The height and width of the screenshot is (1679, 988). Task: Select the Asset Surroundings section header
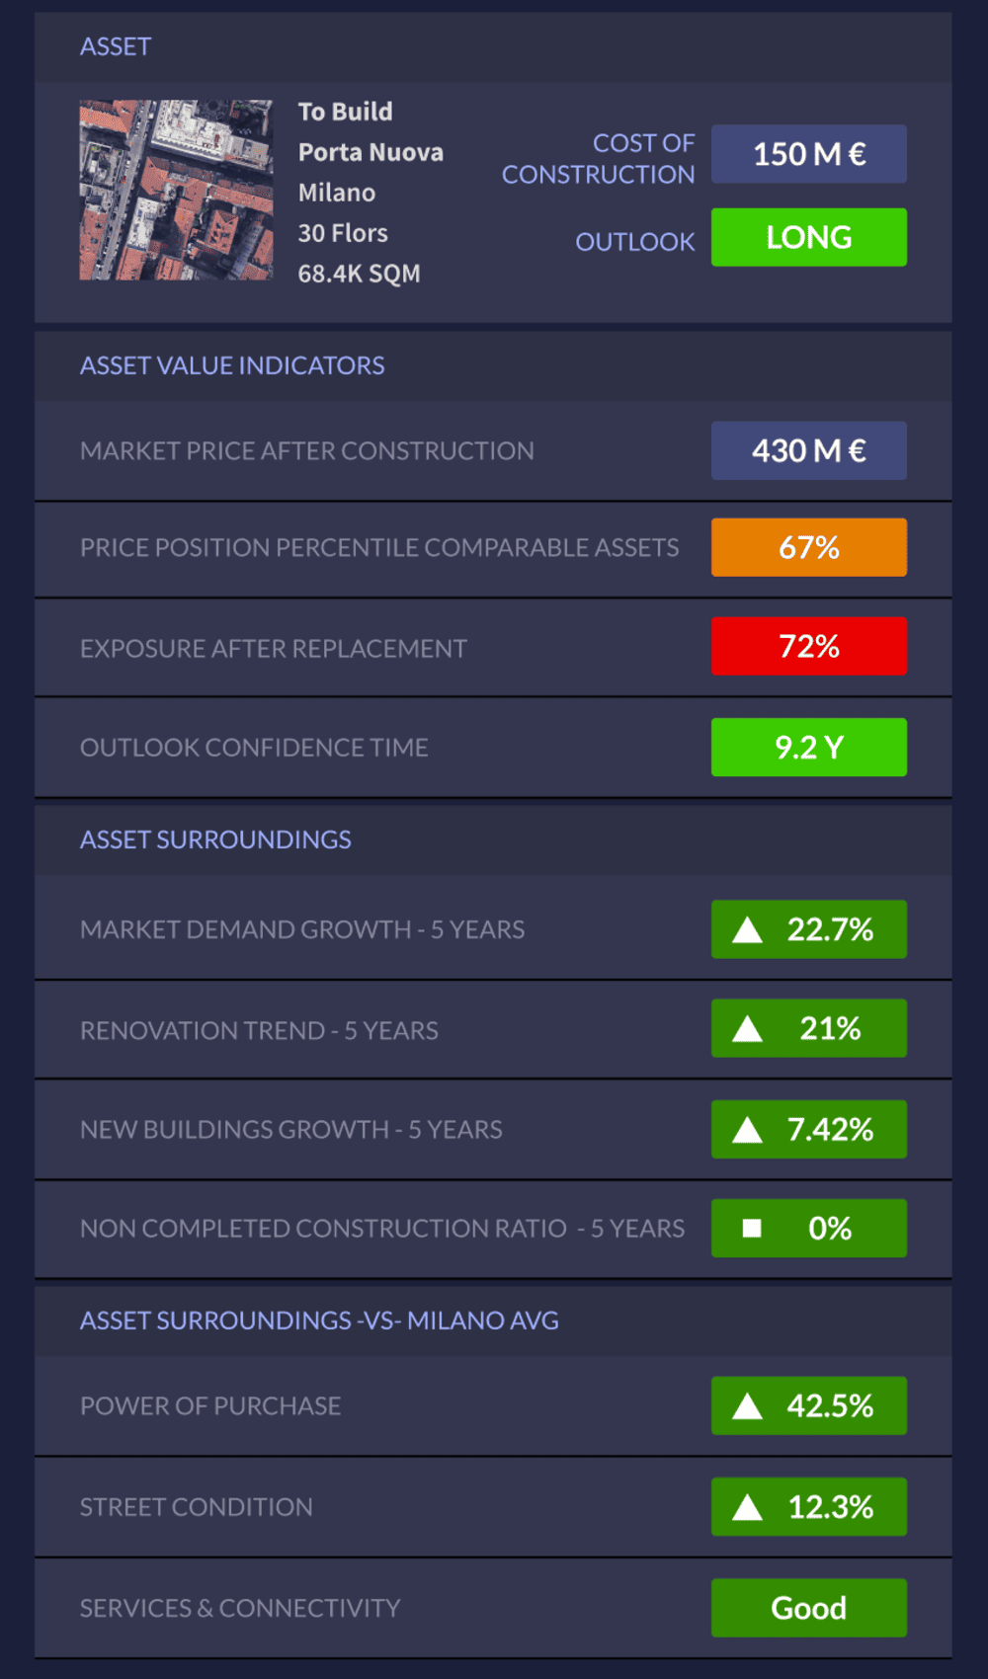pyautogui.click(x=215, y=839)
